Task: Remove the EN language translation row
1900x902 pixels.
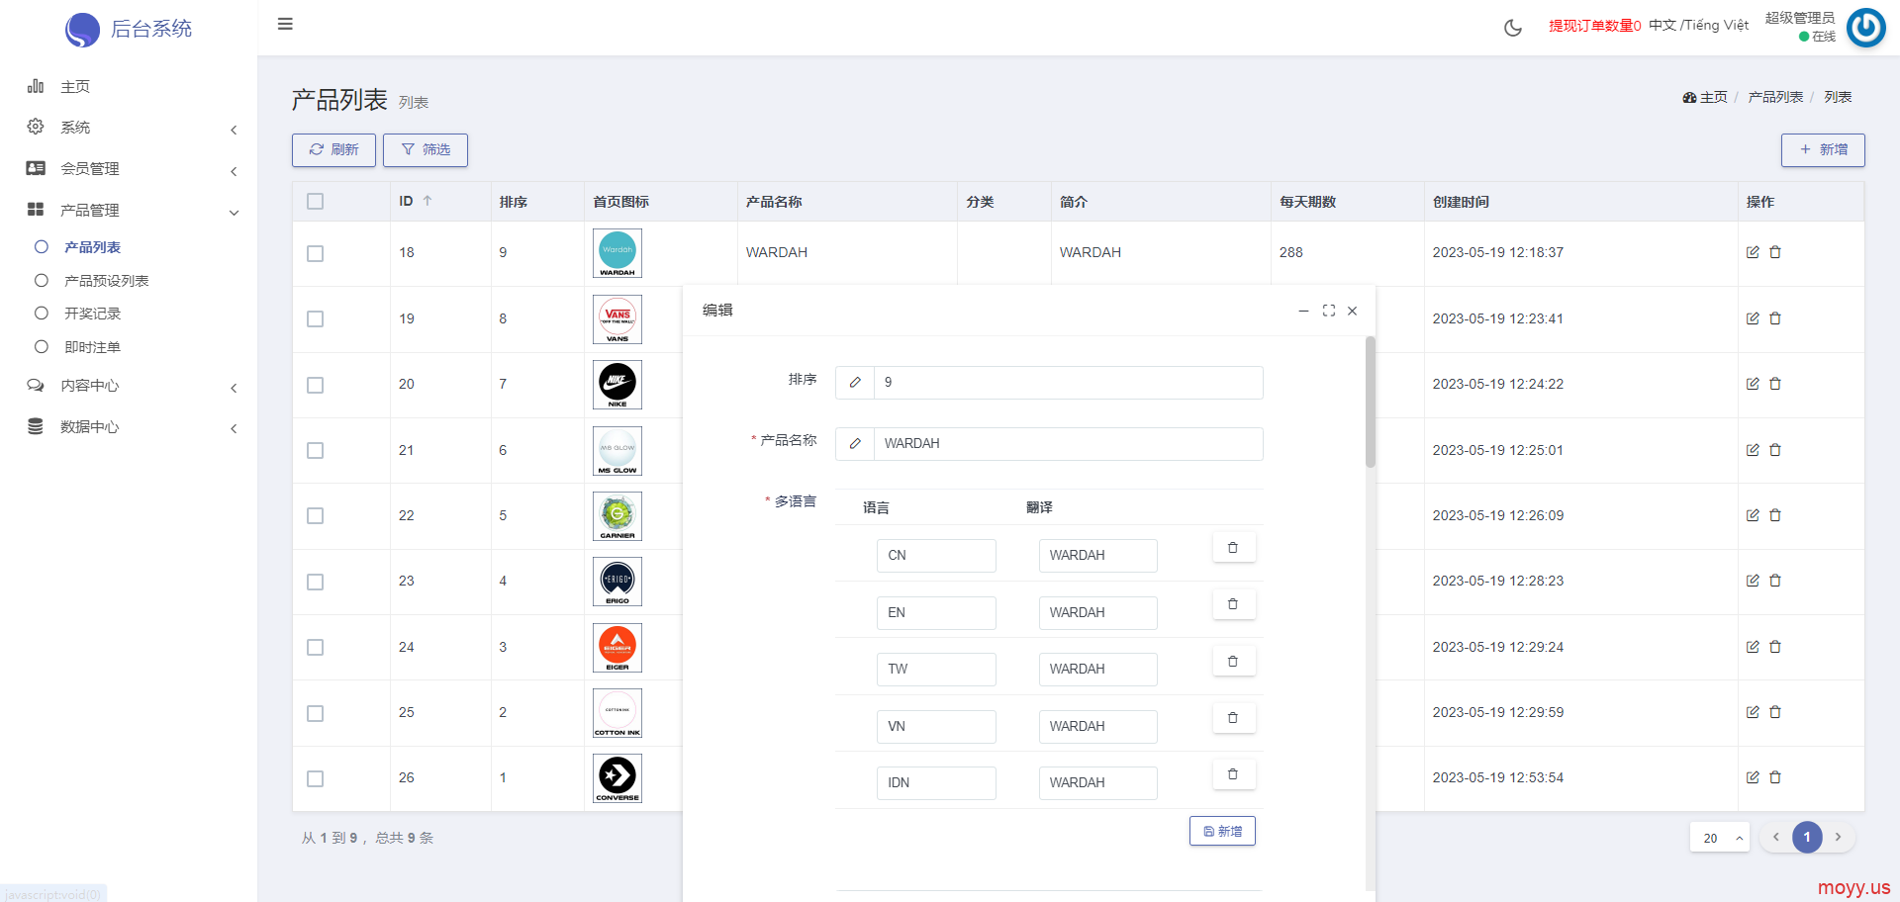Action: point(1233,603)
